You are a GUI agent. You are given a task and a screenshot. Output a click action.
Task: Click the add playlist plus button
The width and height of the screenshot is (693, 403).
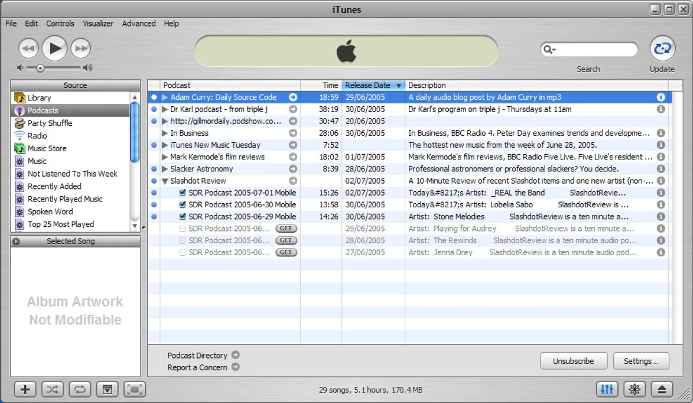[x=25, y=389]
